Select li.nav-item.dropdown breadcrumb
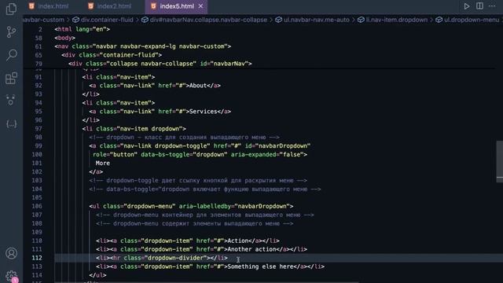This screenshot has height=283, width=503. click(393, 20)
